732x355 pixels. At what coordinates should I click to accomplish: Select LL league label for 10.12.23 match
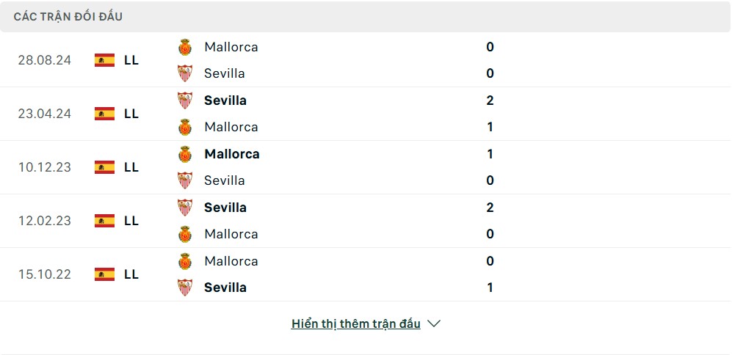(x=131, y=167)
